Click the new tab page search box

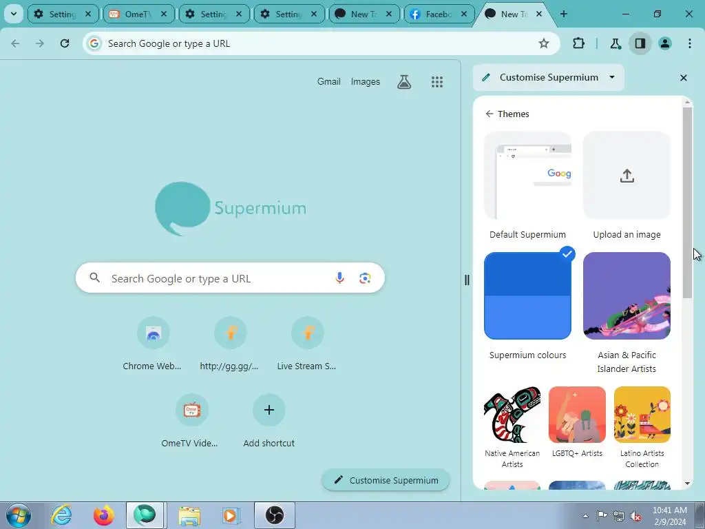point(230,278)
